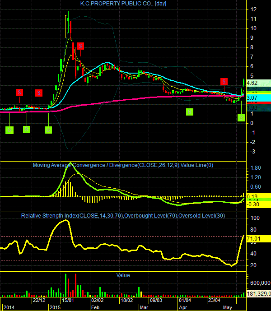Select the 22/12 date on the time axis
This screenshot has height=311, width=271.
(39, 300)
